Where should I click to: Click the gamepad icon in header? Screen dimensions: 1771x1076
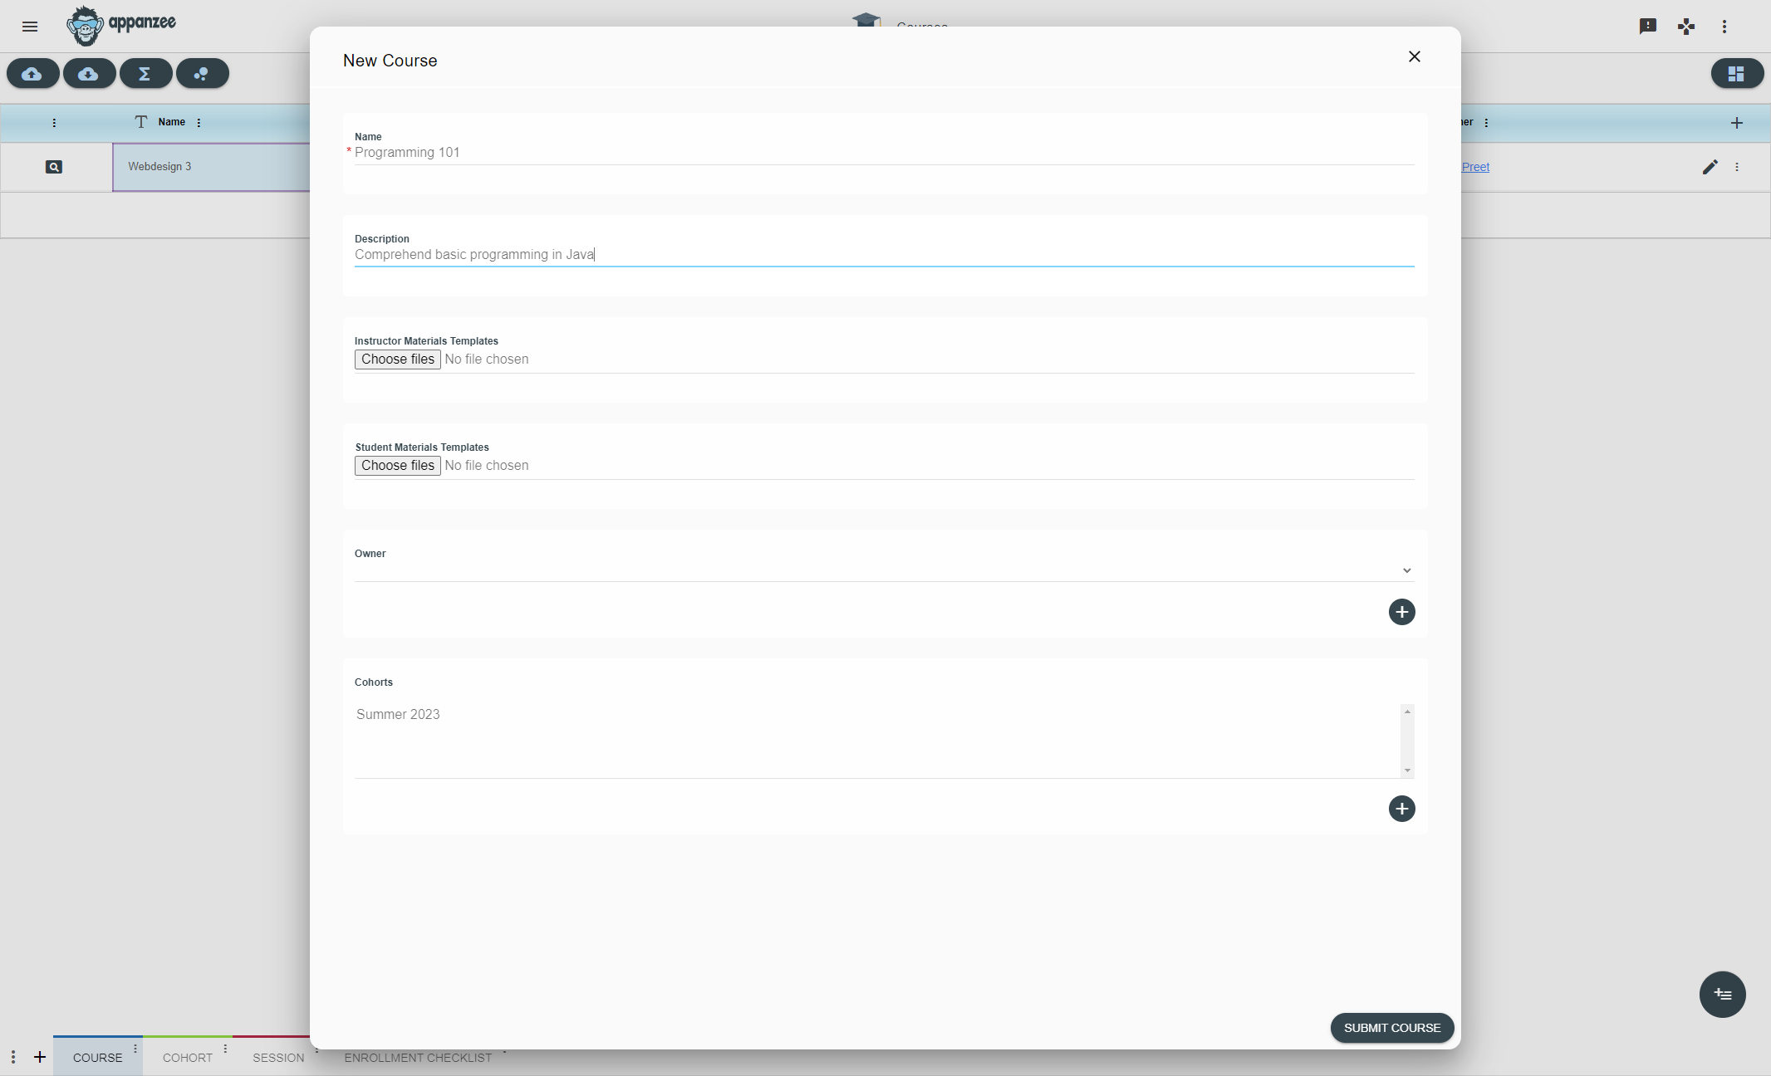[1686, 27]
